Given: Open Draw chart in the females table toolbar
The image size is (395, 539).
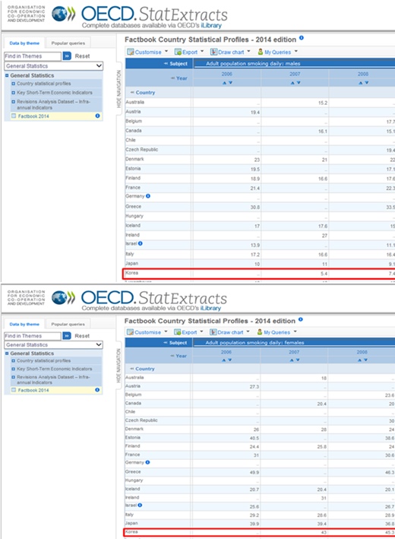Looking at the screenshot, I should point(229,332).
